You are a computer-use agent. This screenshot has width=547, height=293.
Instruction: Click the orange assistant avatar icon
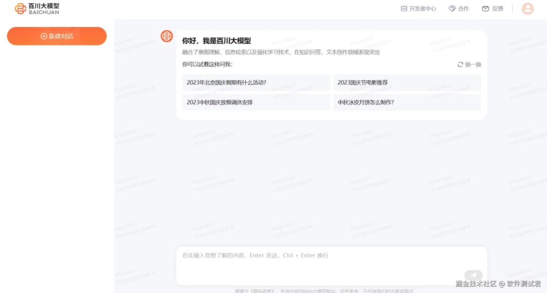click(167, 36)
